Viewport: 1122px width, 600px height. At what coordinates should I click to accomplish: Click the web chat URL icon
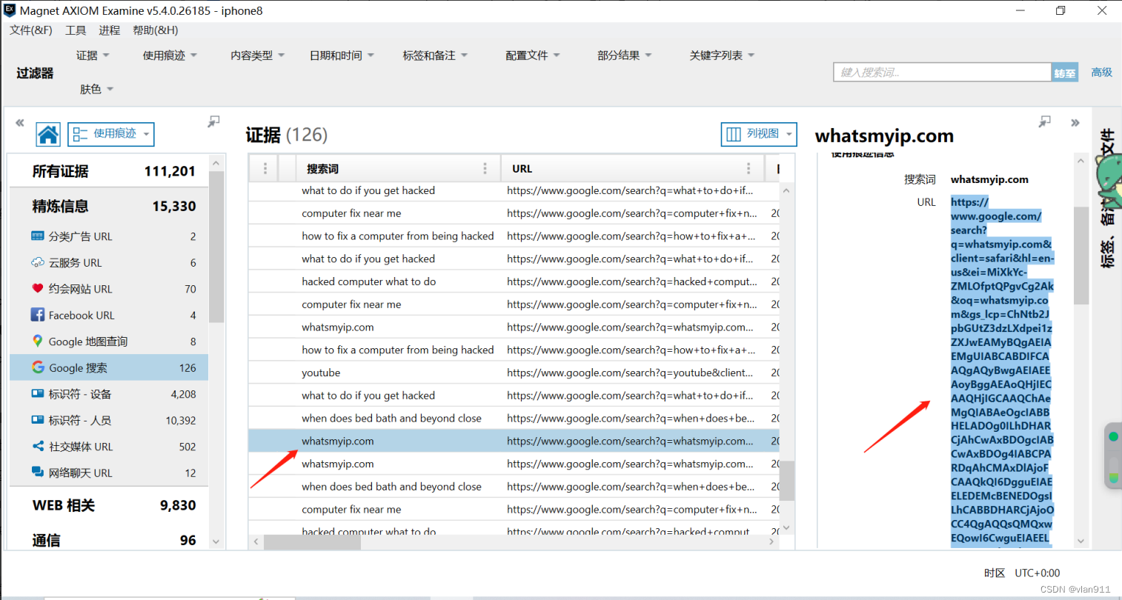[x=38, y=472]
